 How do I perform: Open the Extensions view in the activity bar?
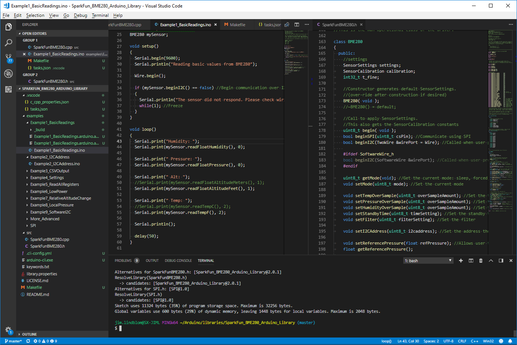tap(8, 89)
